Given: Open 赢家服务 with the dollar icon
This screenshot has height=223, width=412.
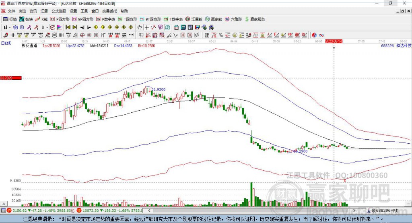Looking at the screenshot, I should pyautogui.click(x=255, y=19).
